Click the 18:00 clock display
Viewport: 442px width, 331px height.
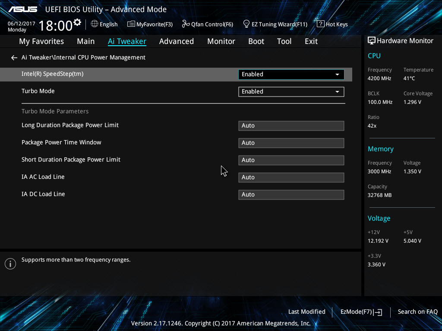pos(56,26)
